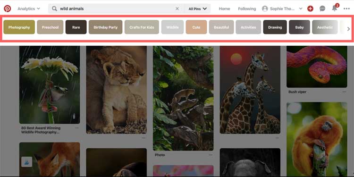Show more filter chips with right arrow

[x=348, y=29]
